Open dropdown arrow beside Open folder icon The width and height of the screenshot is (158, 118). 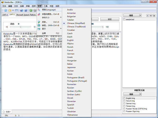point(13,10)
